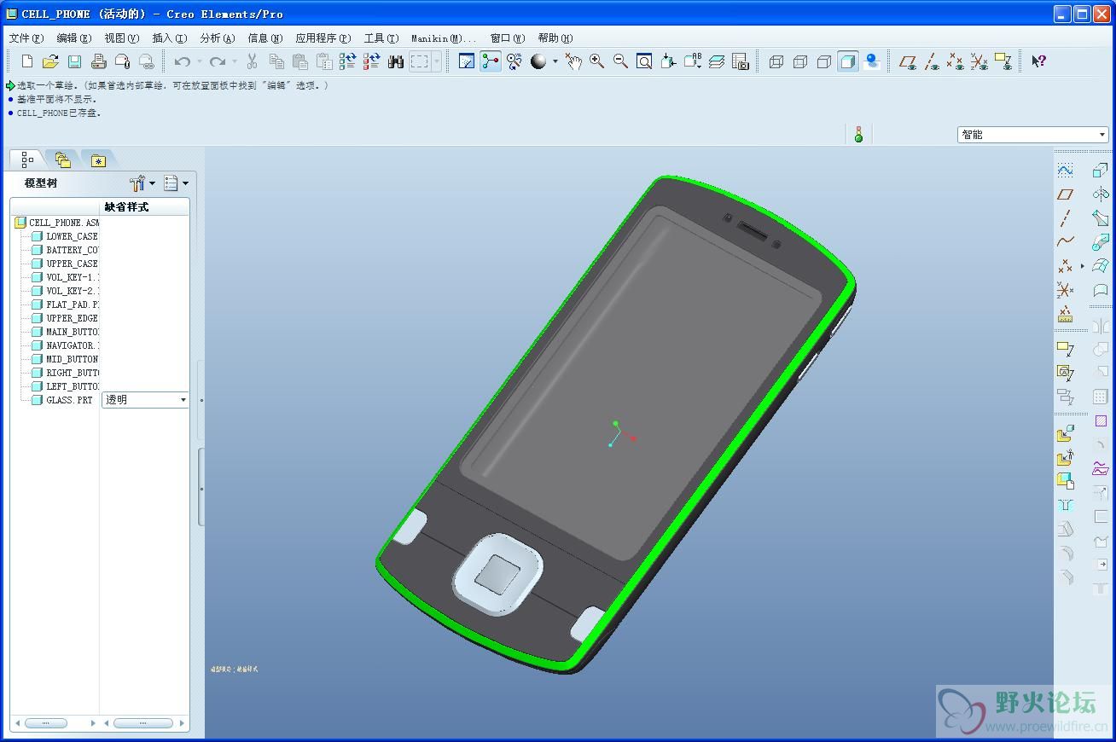Click the Layers icon in toolbar
The width and height of the screenshot is (1116, 742).
point(717,61)
